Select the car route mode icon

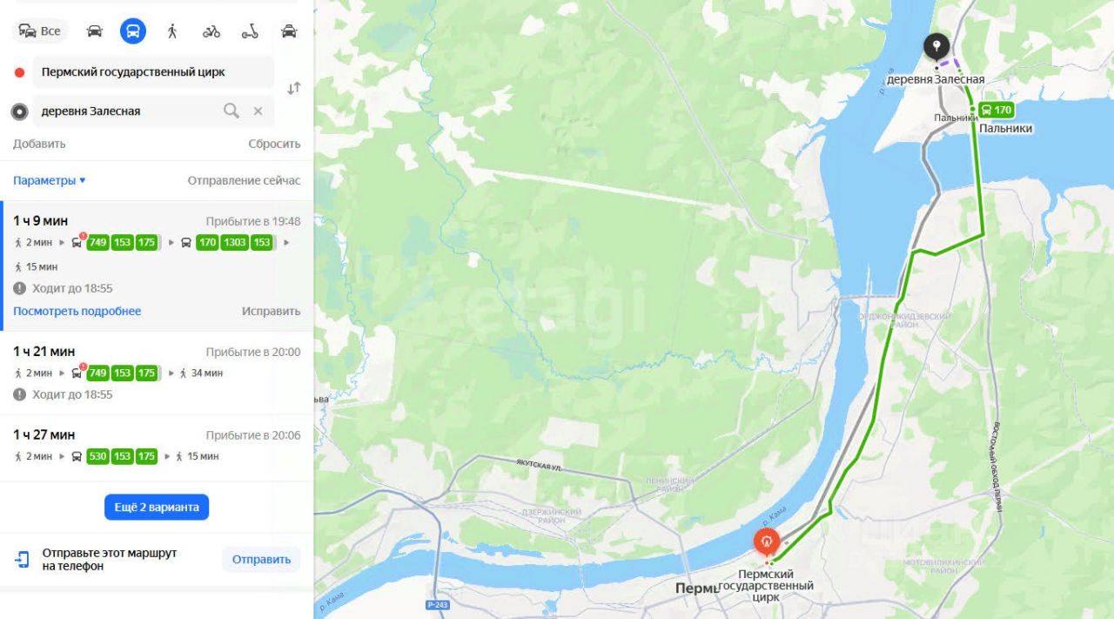point(94,31)
